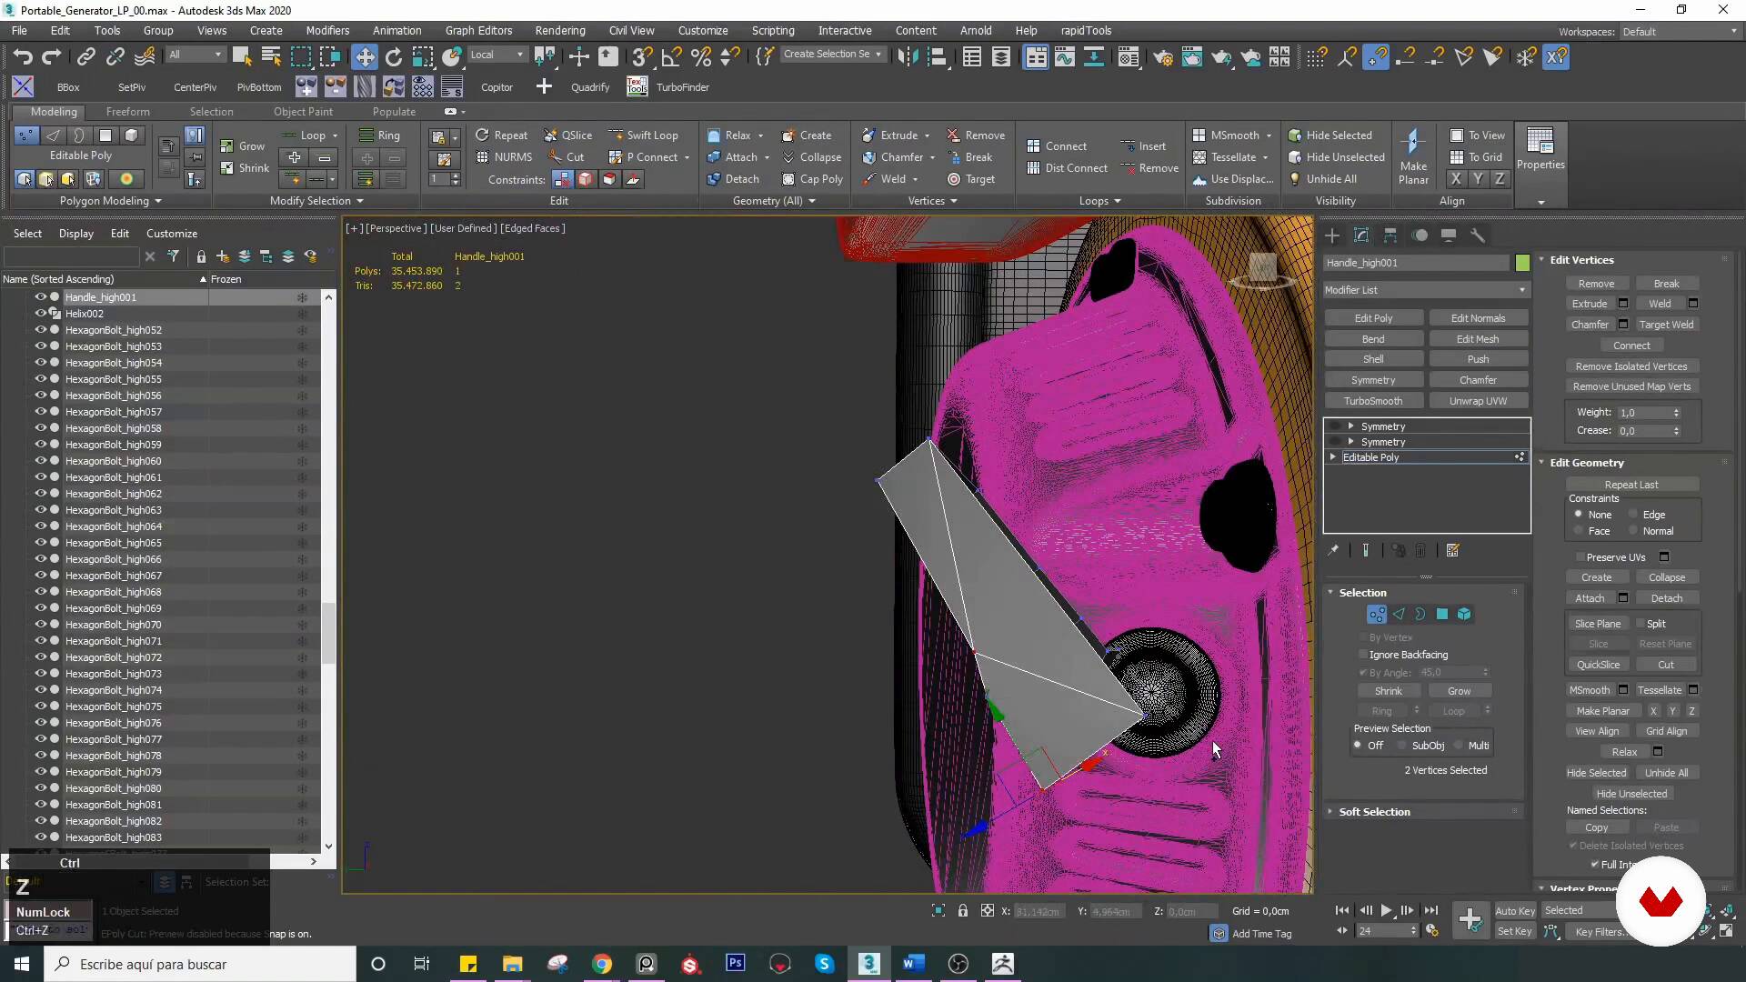
Task: Click the QSlice tool in ribbon
Action: pos(567,135)
